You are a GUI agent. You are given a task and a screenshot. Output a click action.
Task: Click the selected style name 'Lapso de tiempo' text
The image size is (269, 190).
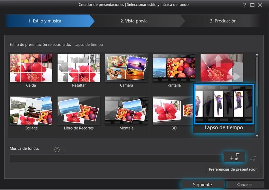tap(89, 45)
